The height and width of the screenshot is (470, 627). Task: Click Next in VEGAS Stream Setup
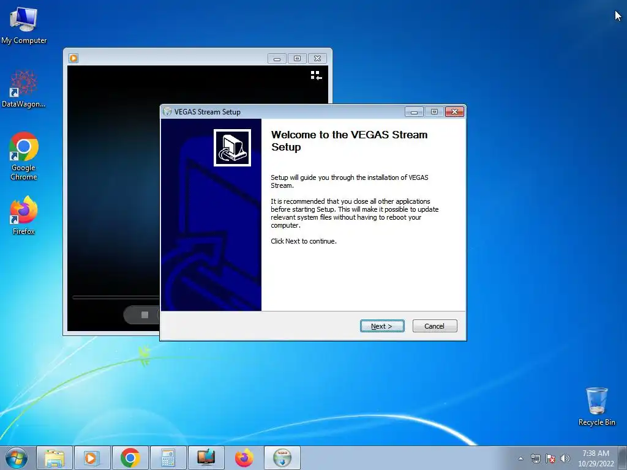tap(382, 326)
